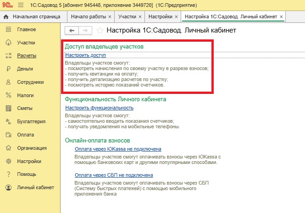The width and height of the screenshot is (305, 213).
Task: Click the Сотрудники person icon
Action: (8, 82)
